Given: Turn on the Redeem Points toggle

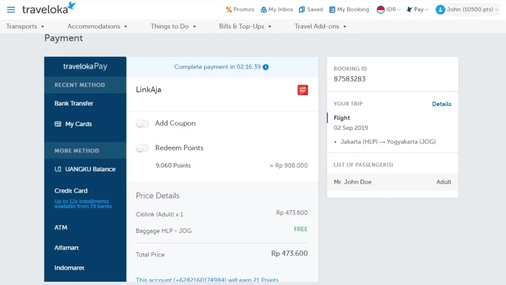Looking at the screenshot, I should tap(142, 148).
